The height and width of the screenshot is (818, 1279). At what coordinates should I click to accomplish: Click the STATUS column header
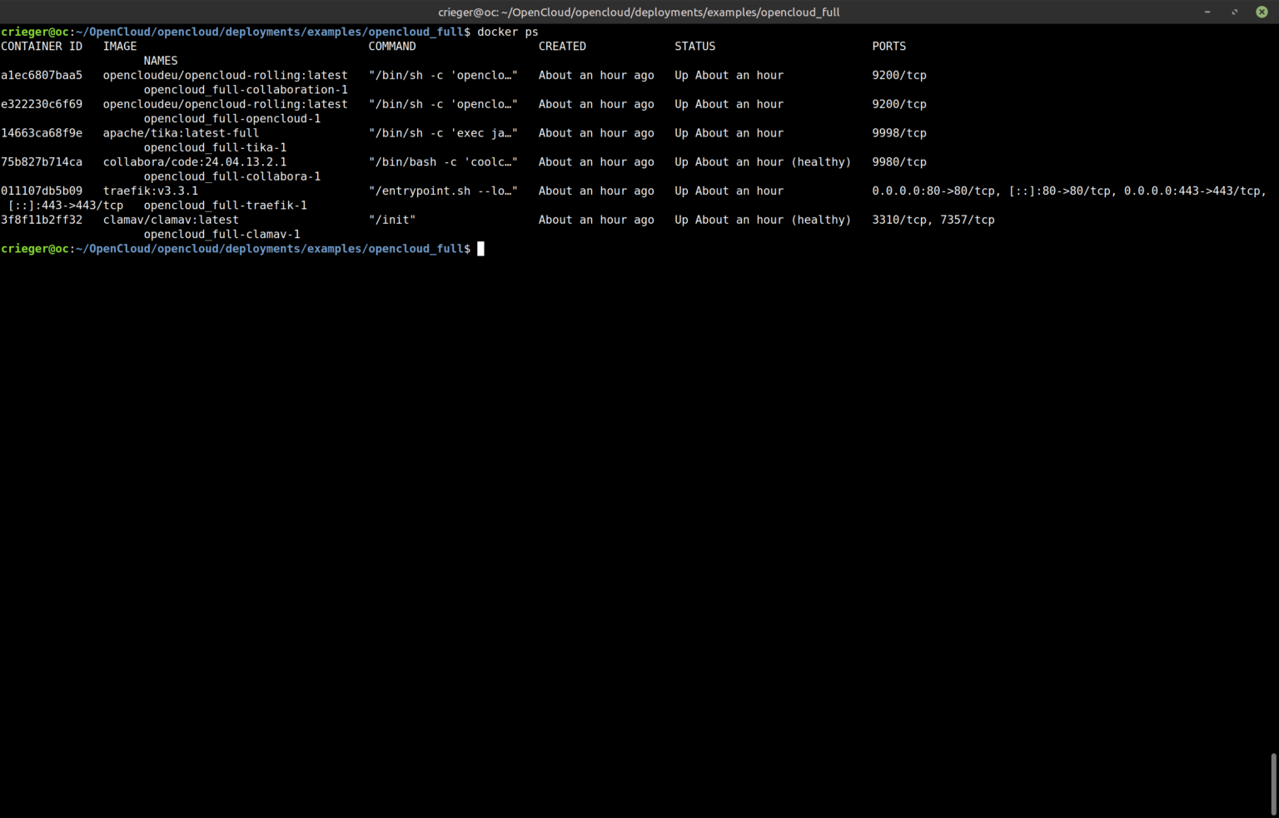[694, 47]
